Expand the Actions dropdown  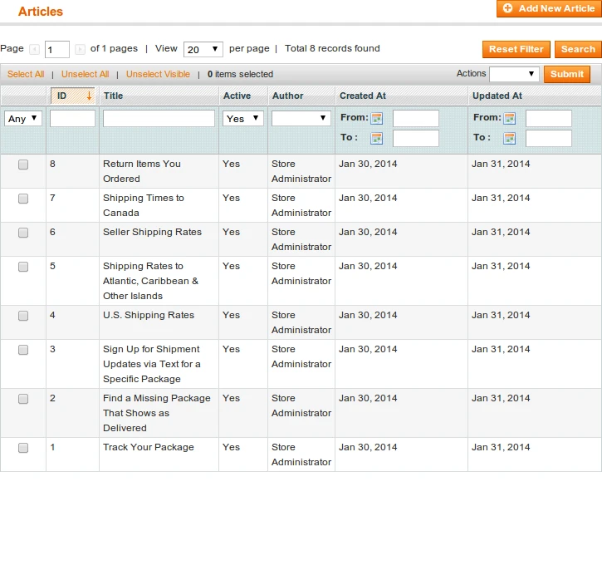(514, 75)
